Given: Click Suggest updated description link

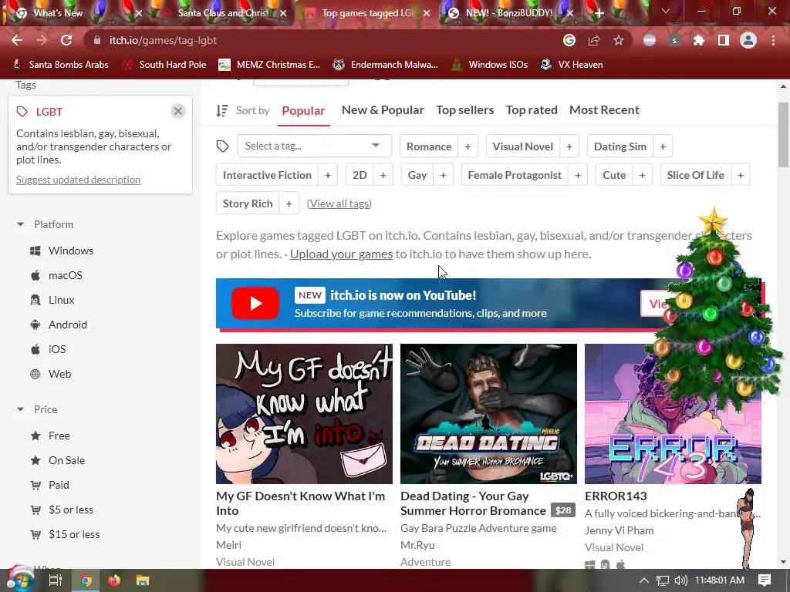Looking at the screenshot, I should [78, 180].
